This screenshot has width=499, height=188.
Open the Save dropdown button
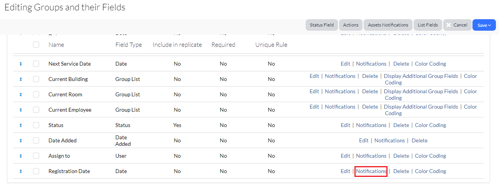pos(484,25)
